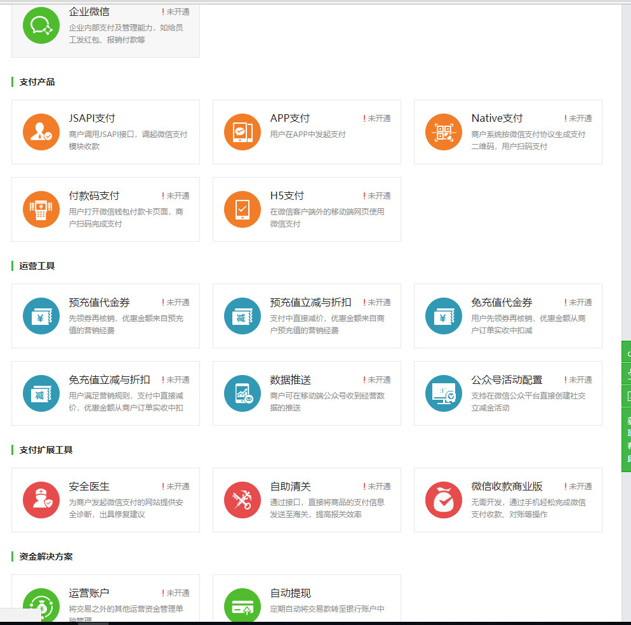Image resolution: width=631 pixels, height=625 pixels.
Task: Click the orange JSAPI支付 user icon
Action: coord(41,132)
